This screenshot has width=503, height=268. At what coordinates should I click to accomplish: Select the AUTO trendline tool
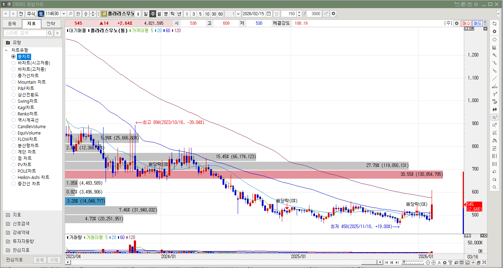(x=495, y=87)
